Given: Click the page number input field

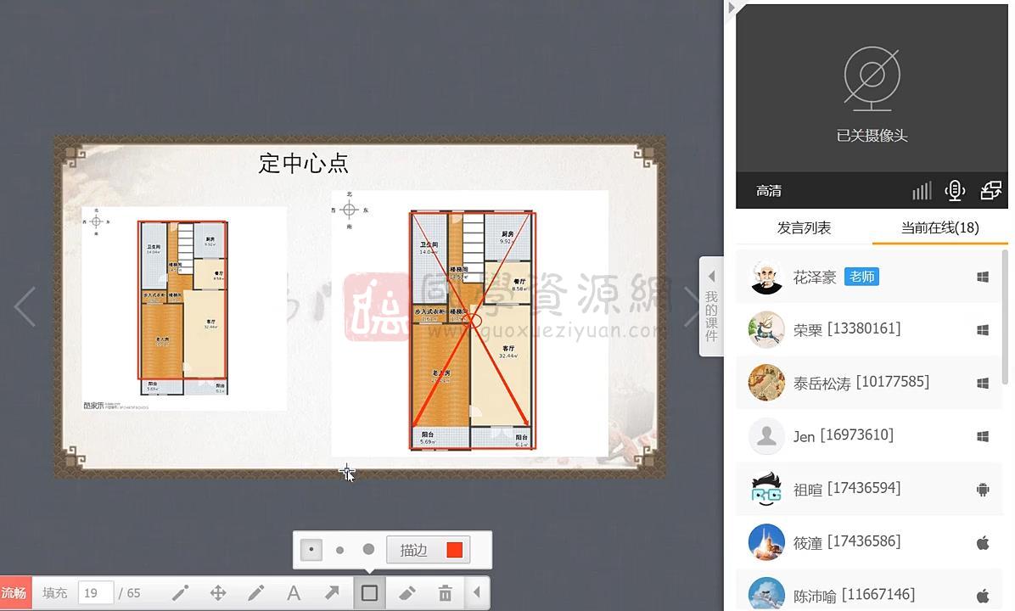Looking at the screenshot, I should click(95, 593).
